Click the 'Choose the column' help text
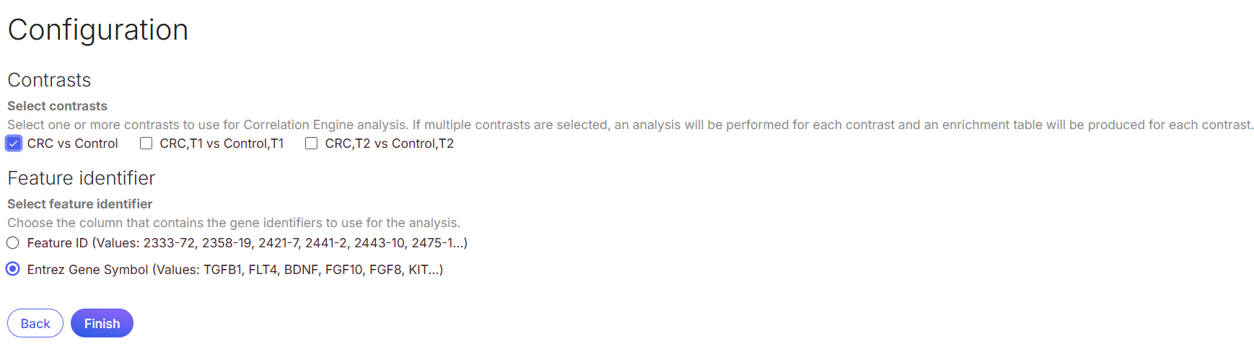1254x349 pixels. click(x=234, y=223)
